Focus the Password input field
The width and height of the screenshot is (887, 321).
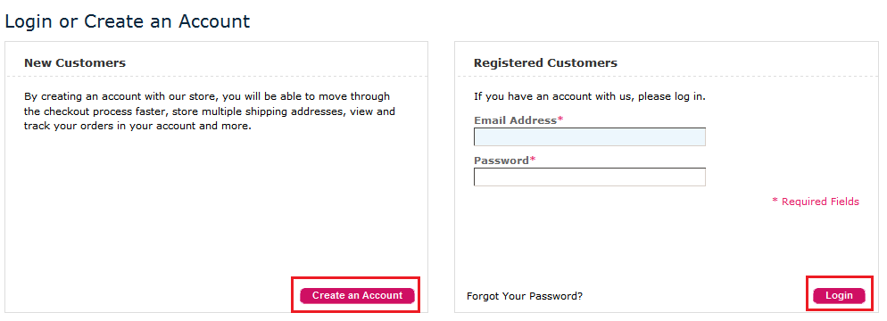coord(590,177)
